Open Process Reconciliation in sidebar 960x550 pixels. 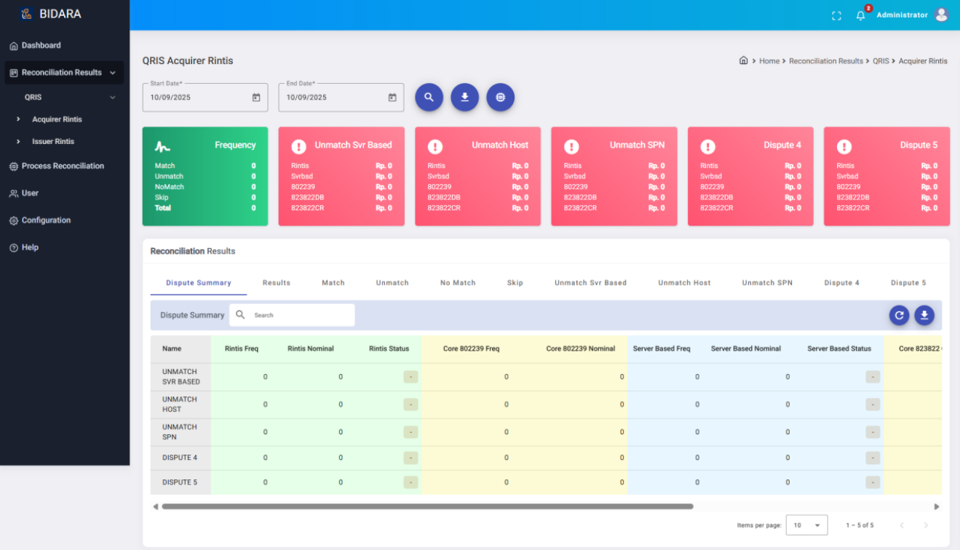tap(63, 166)
